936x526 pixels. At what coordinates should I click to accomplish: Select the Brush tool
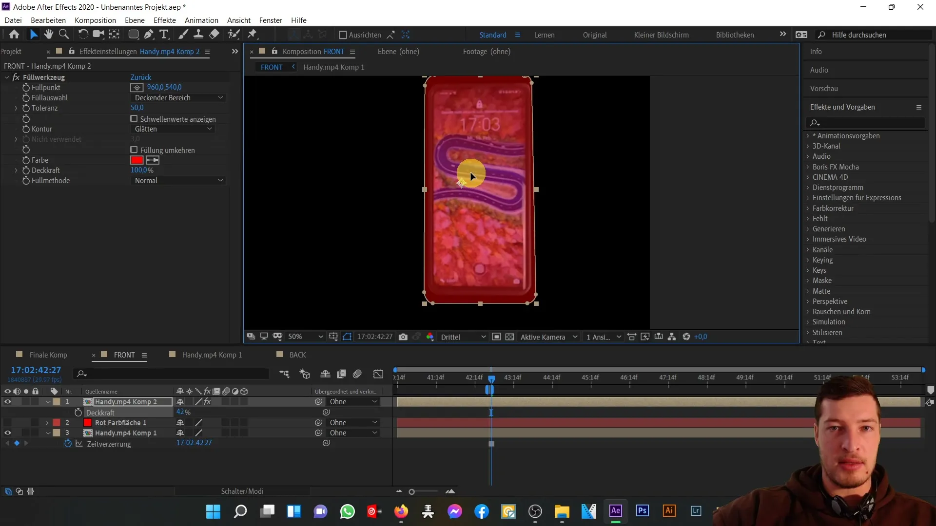pos(183,34)
